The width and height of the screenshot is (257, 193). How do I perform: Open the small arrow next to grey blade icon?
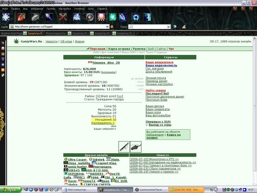[42, 17]
